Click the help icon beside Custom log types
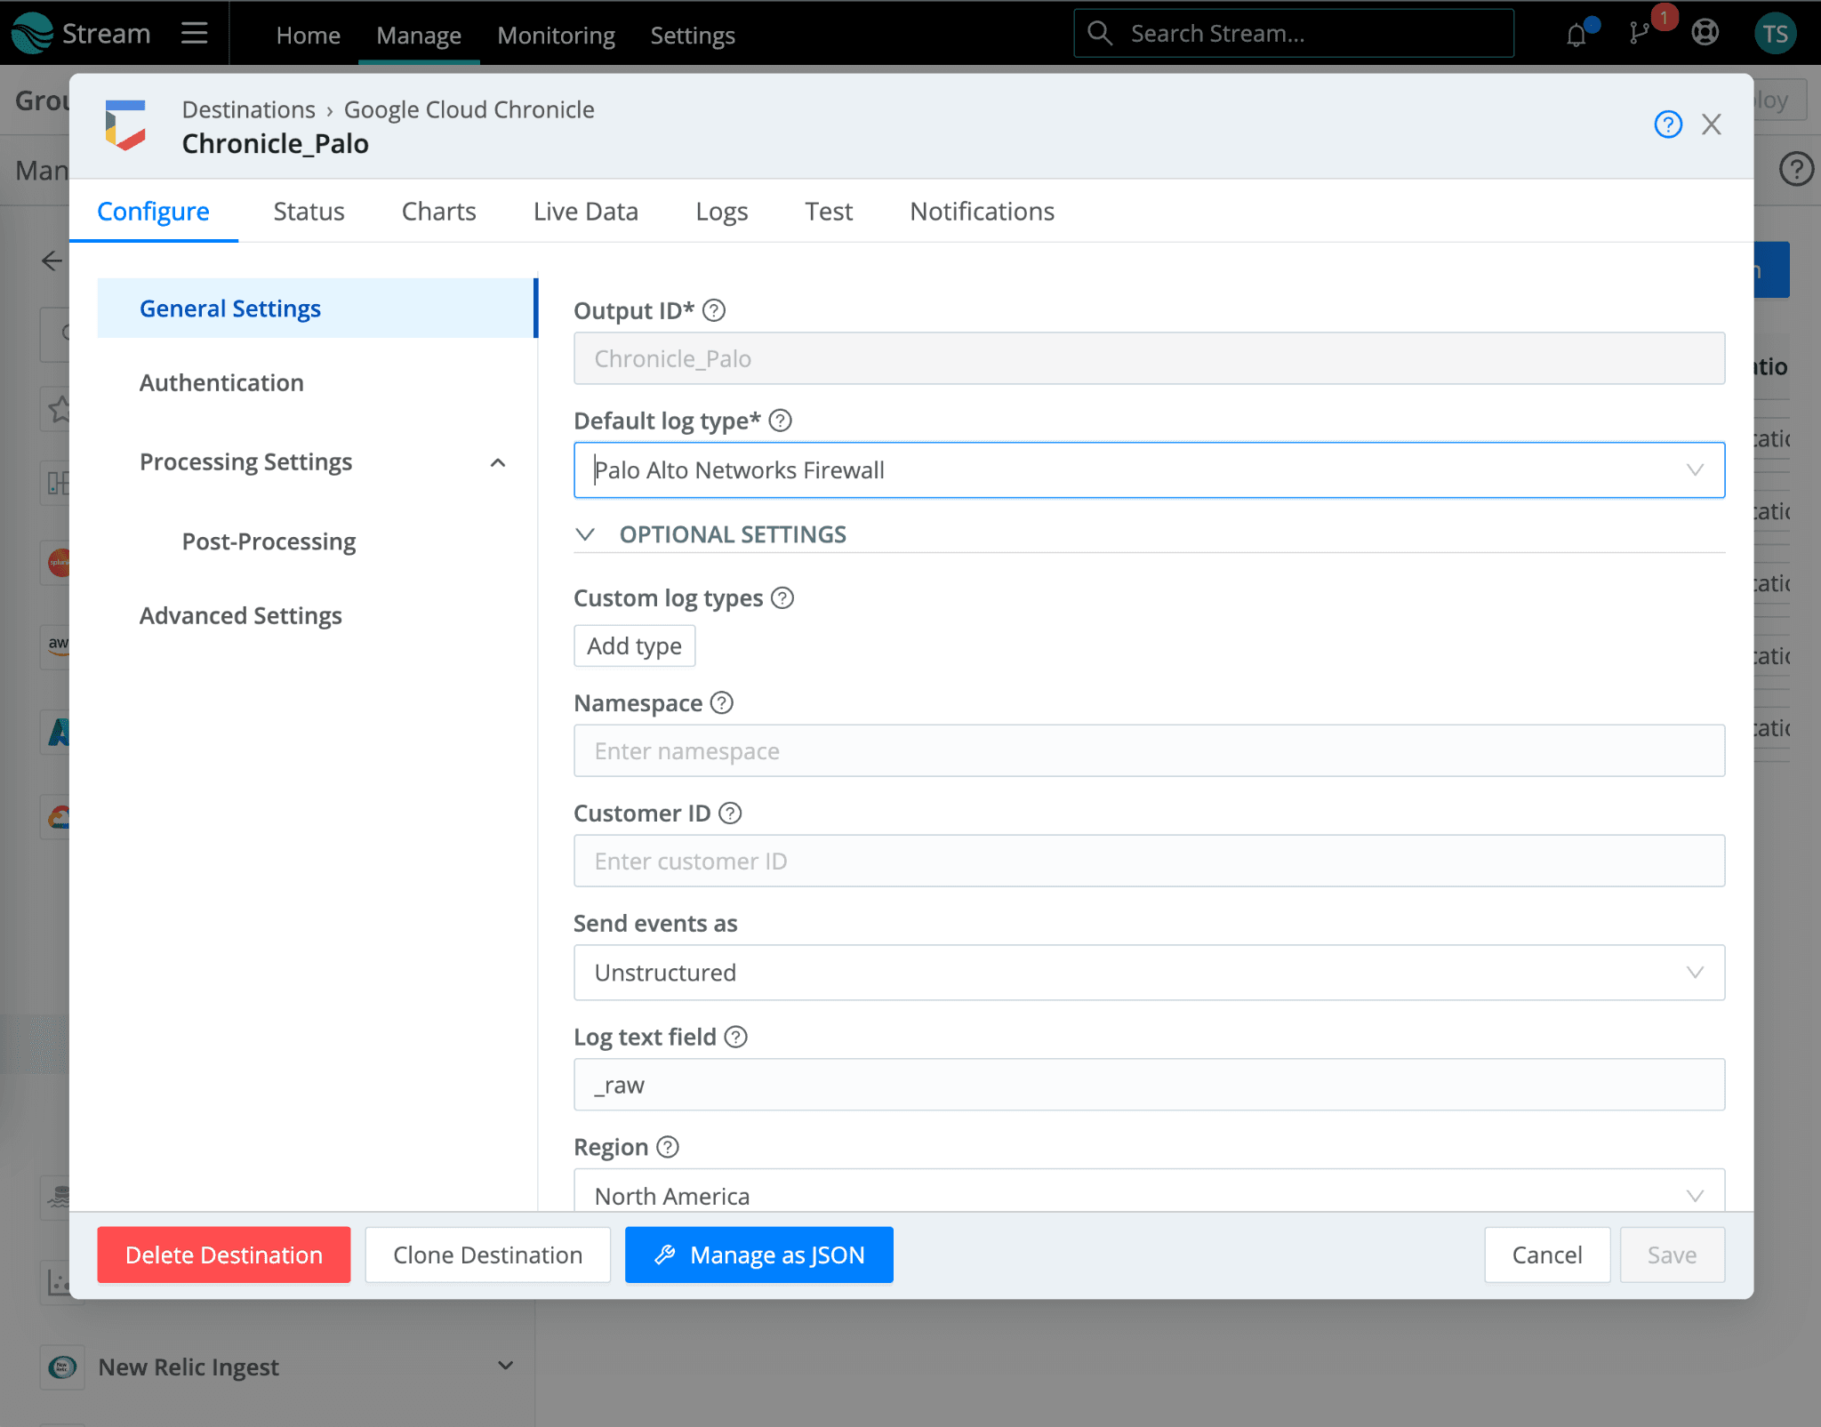Screen dimensions: 1821x1427 point(782,598)
